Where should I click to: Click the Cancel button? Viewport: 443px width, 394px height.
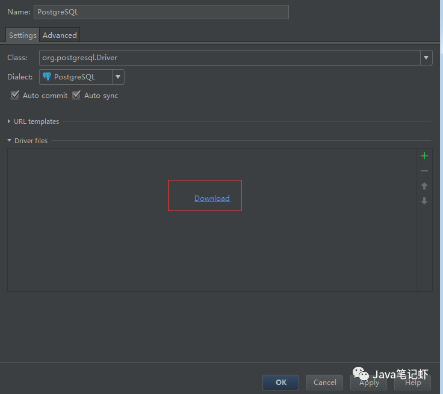pyautogui.click(x=324, y=383)
